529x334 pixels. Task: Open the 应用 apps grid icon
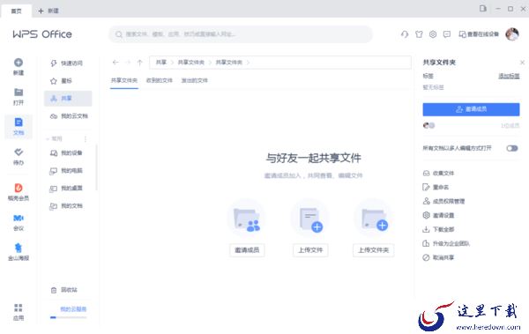pyautogui.click(x=19, y=308)
